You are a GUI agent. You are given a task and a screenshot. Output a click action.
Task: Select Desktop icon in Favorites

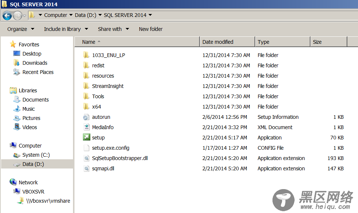click(x=17, y=54)
